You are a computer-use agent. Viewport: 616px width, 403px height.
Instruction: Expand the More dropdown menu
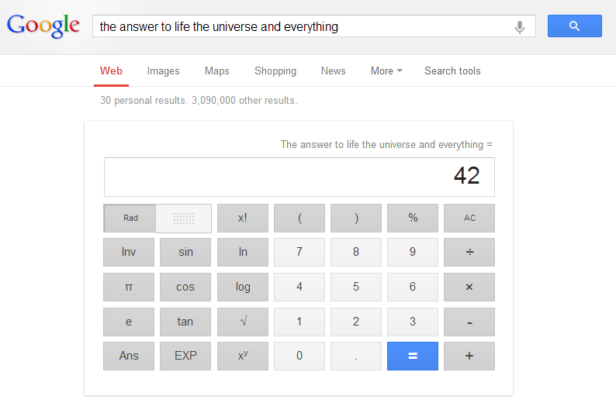click(386, 71)
